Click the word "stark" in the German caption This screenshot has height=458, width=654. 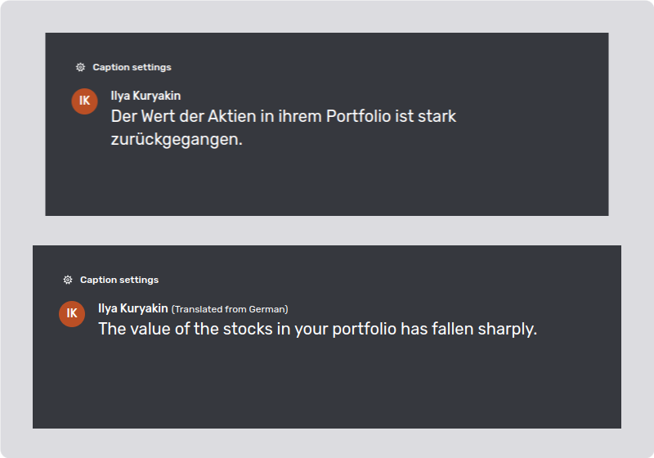(437, 116)
